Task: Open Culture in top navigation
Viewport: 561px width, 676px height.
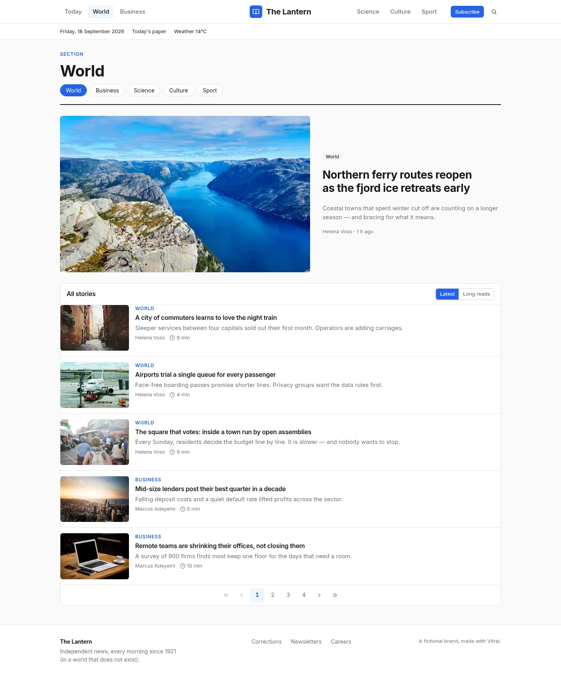Action: tap(400, 12)
